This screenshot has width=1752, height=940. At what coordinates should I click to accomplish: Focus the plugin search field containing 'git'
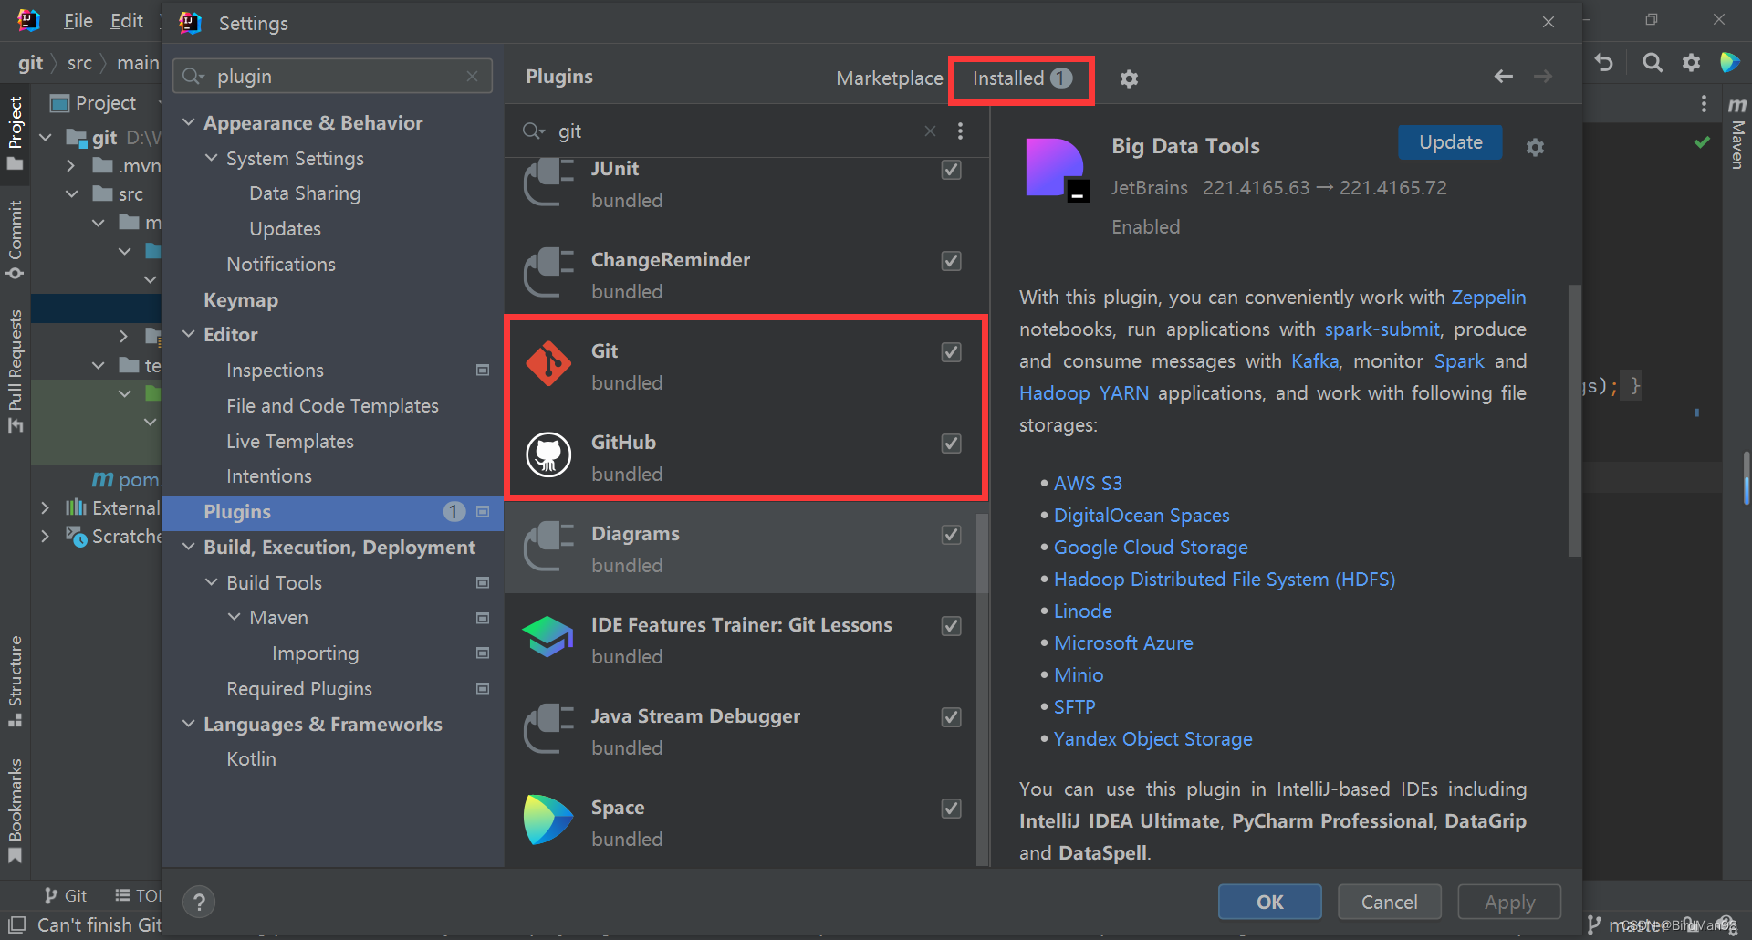pyautogui.click(x=735, y=131)
